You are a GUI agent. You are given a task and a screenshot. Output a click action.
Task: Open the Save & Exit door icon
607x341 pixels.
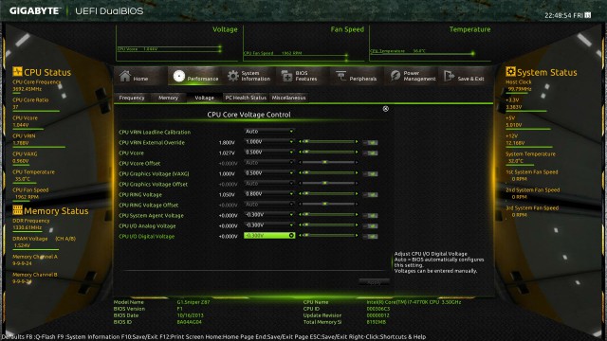pos(449,76)
